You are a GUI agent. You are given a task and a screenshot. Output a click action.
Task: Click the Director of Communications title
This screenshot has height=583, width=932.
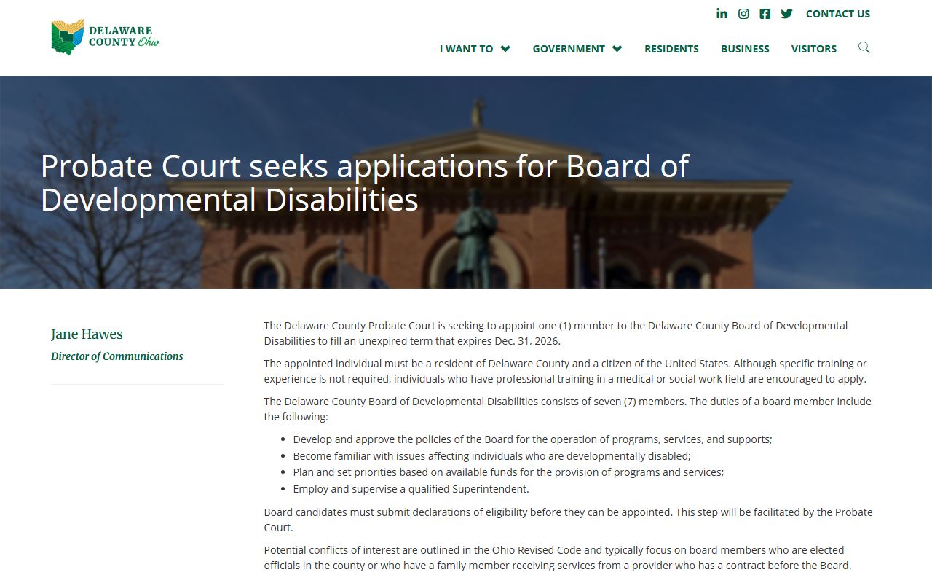[117, 356]
